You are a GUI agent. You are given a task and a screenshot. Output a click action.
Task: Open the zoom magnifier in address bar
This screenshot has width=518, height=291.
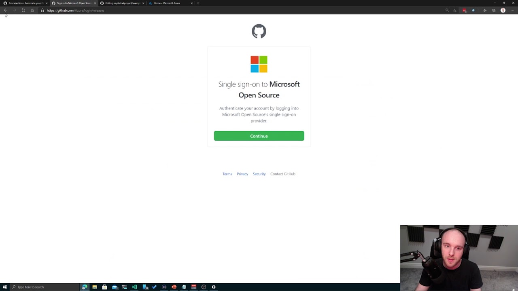click(447, 11)
